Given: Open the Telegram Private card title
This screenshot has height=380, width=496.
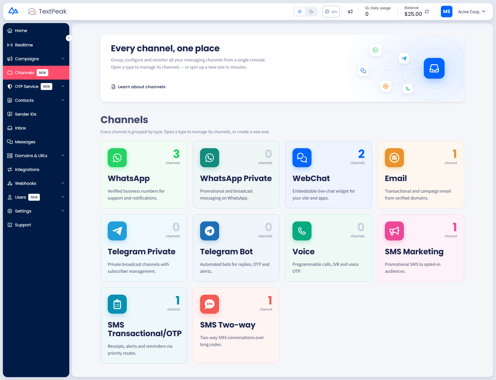Looking at the screenshot, I should coord(141,252).
